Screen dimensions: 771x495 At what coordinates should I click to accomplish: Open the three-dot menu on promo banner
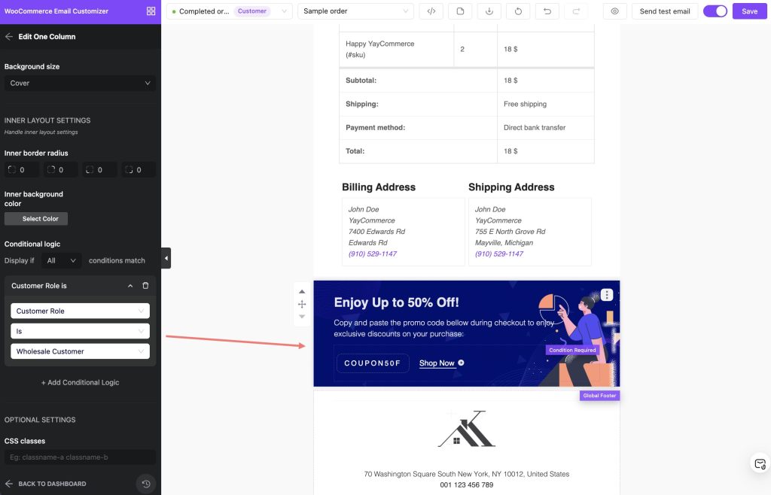coord(607,295)
